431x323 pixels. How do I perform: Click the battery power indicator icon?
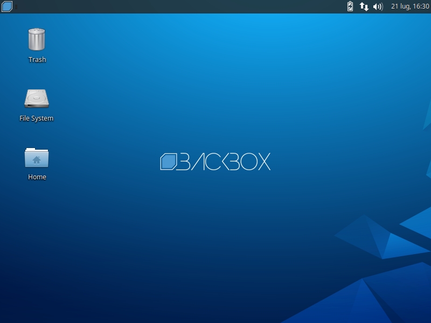pyautogui.click(x=350, y=6)
